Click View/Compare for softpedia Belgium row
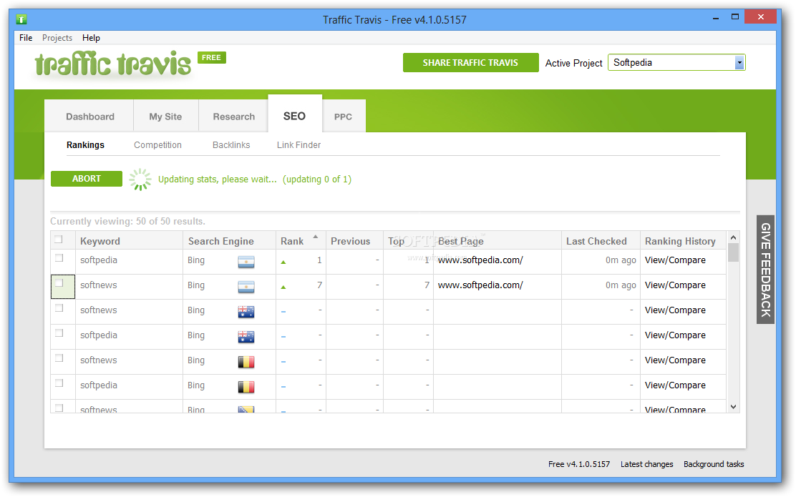The height and width of the screenshot is (497, 796). click(x=675, y=385)
